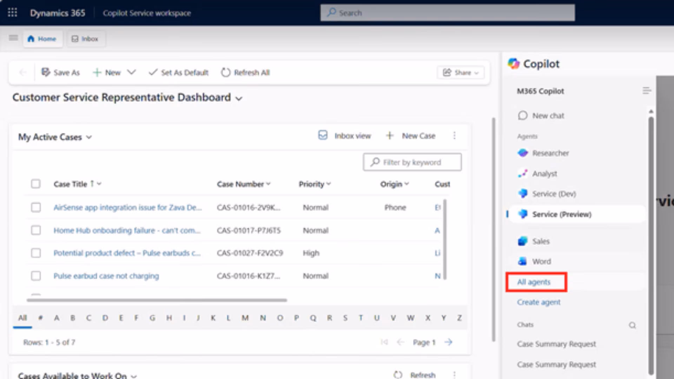This screenshot has width=674, height=379.
Task: Check the AirSense app integration case row
Action: [x=35, y=207]
